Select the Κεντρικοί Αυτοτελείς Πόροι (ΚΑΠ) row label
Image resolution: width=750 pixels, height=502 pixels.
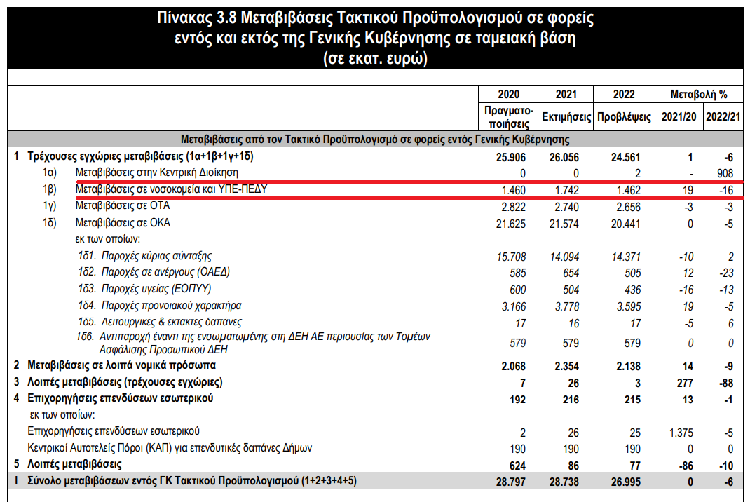tap(169, 447)
